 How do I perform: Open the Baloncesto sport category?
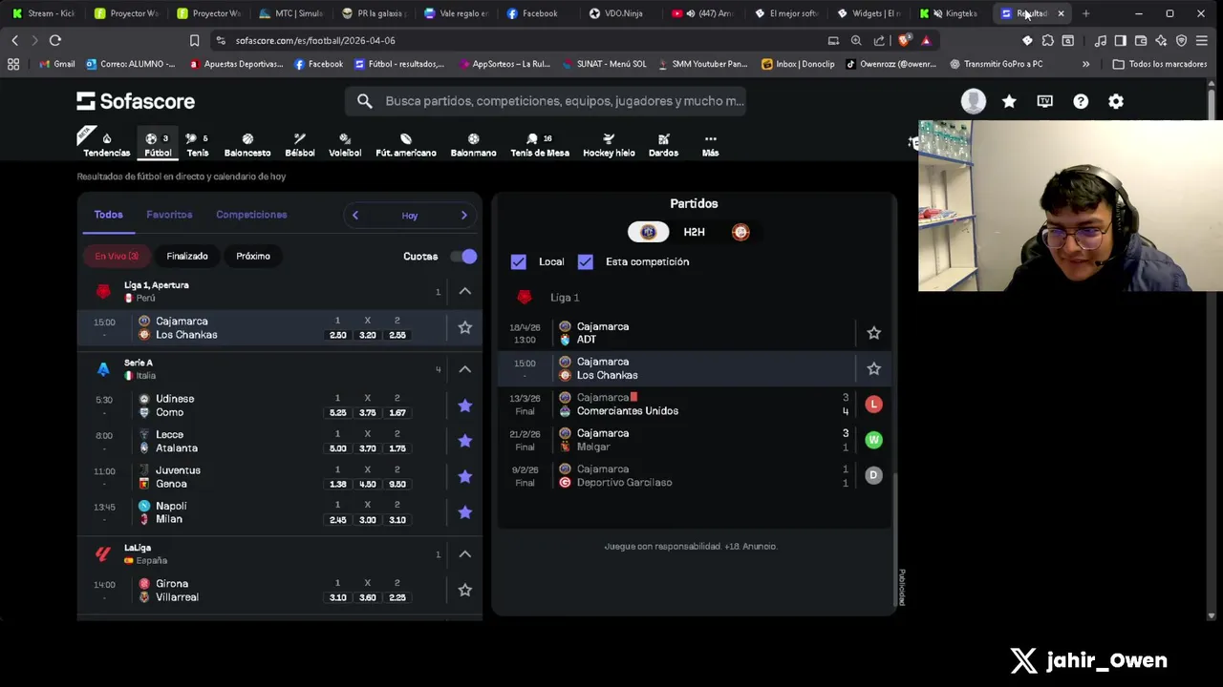coord(247,145)
